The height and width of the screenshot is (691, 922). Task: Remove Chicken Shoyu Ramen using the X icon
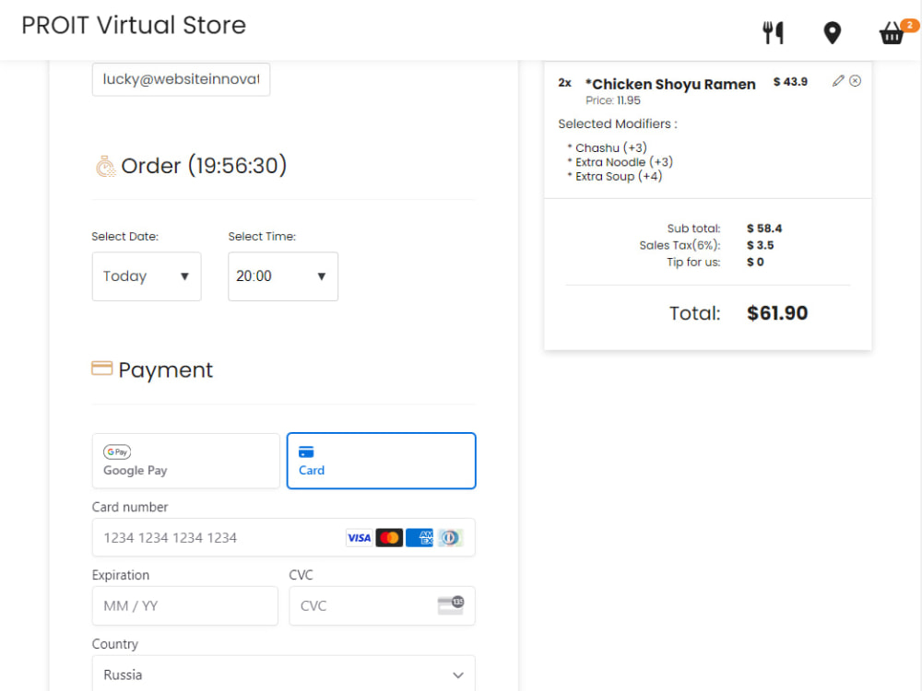point(856,80)
